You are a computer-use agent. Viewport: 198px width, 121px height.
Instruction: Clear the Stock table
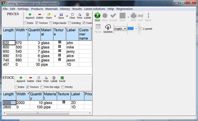coord(39,79)
